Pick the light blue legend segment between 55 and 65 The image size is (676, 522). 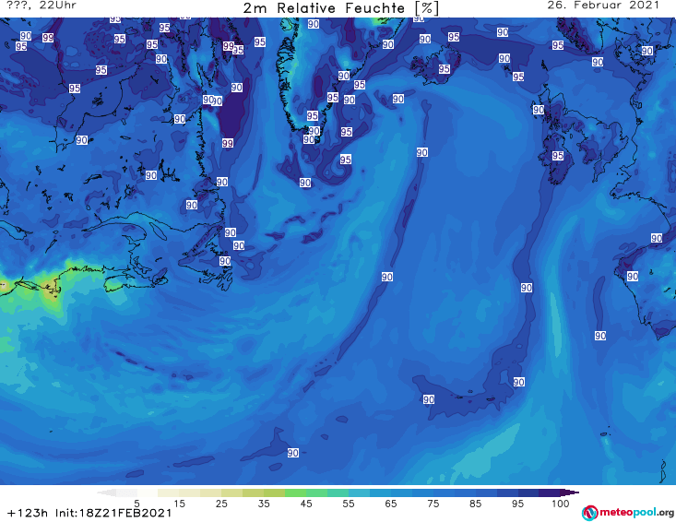point(359,492)
